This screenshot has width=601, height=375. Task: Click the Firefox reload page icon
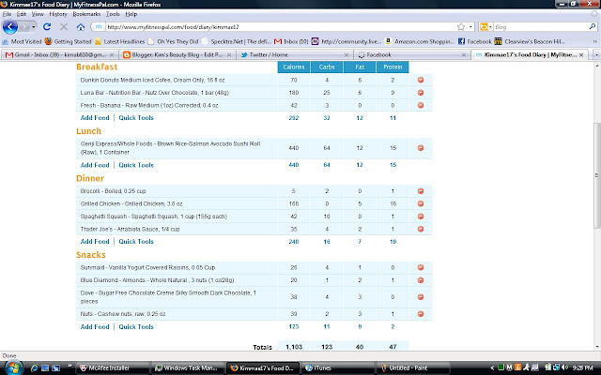(47, 27)
